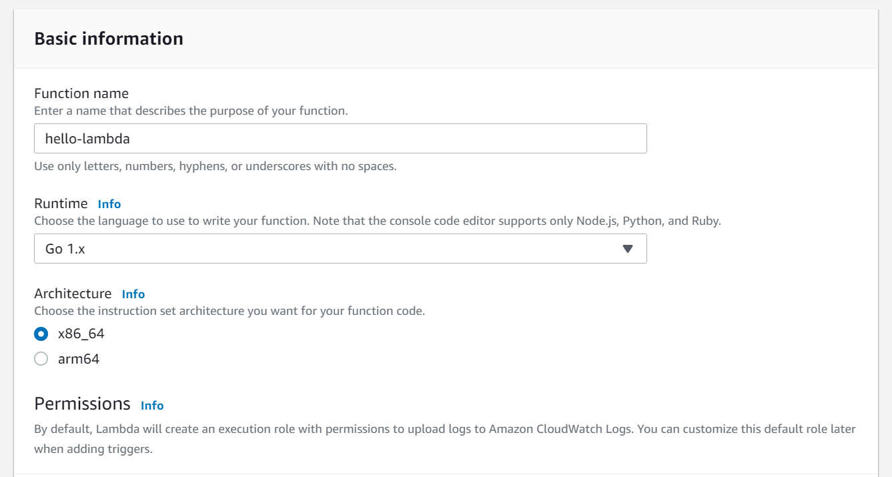Expand the Runtime dropdown arrow
Image resolution: width=892 pixels, height=477 pixels.
click(x=627, y=249)
